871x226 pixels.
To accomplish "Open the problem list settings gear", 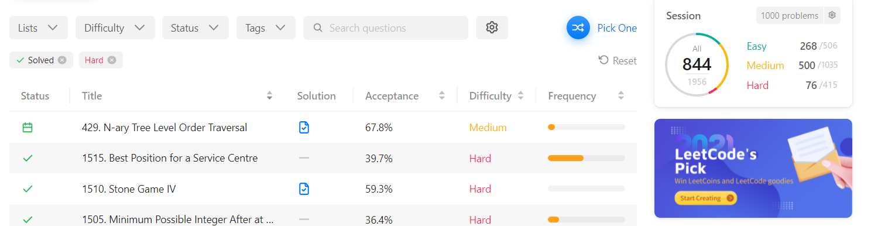I will (492, 28).
